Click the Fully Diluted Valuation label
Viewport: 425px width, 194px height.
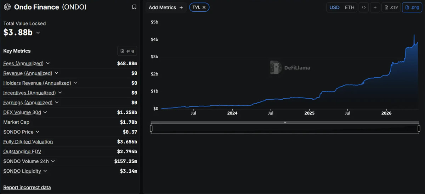28,142
